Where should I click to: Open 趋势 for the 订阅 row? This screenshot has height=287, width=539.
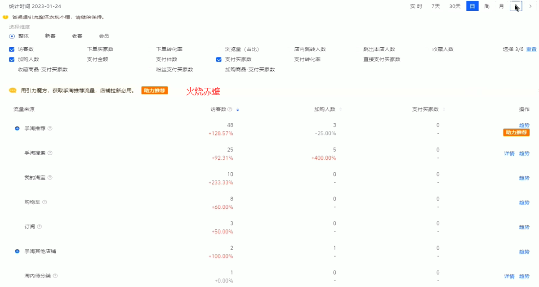click(524, 227)
